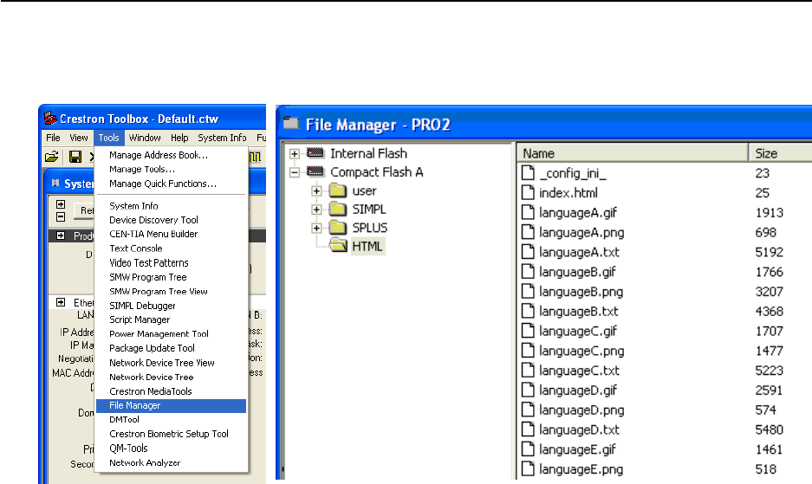The width and height of the screenshot is (812, 484).
Task: Click the Compact Flash A drive chip icon
Action: [315, 171]
